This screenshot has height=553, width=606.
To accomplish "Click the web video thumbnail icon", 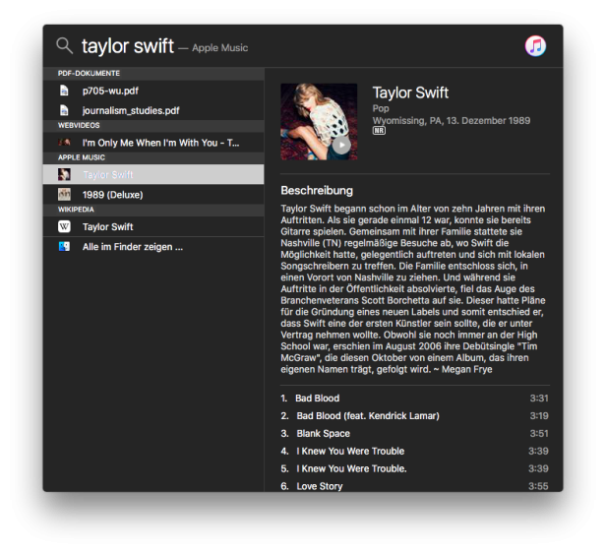I will (x=64, y=143).
